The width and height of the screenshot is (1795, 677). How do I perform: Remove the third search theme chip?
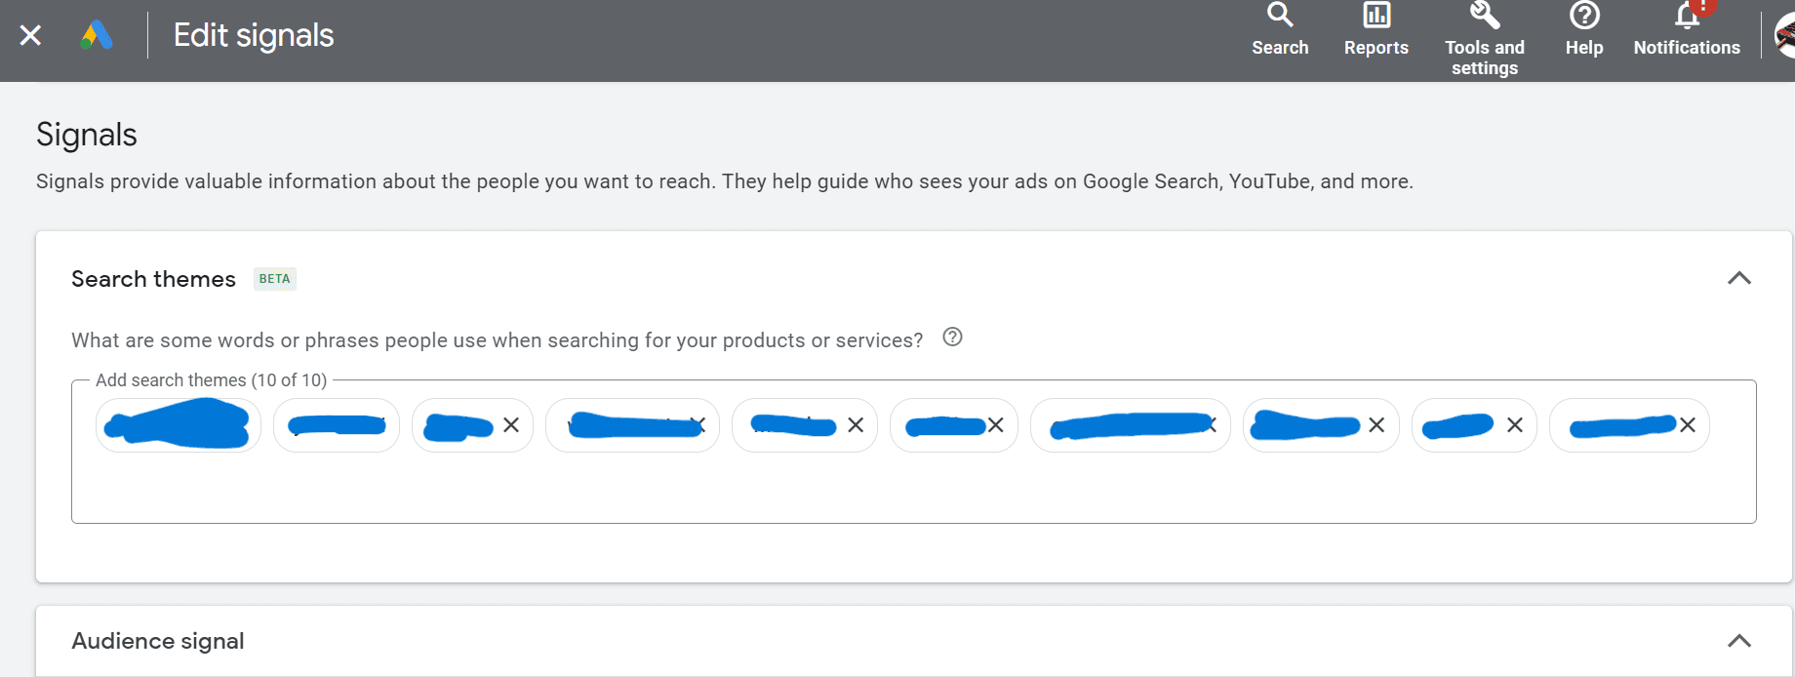pyautogui.click(x=511, y=425)
